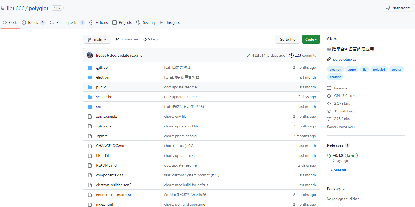Switch to the Pull requests tab

tap(67, 23)
